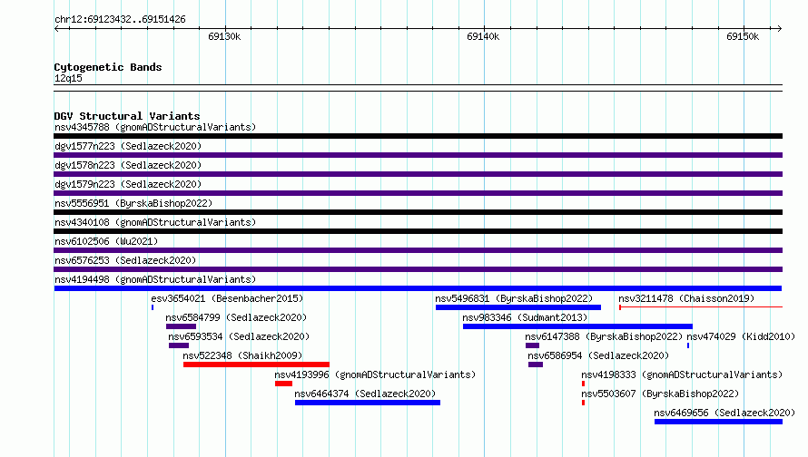
Task: Open the nsv6464374 Sedlazeck2020 label
Action: pos(365,394)
